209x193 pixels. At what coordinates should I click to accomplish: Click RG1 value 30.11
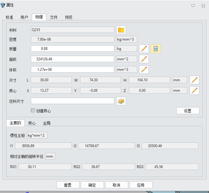coord(45,167)
